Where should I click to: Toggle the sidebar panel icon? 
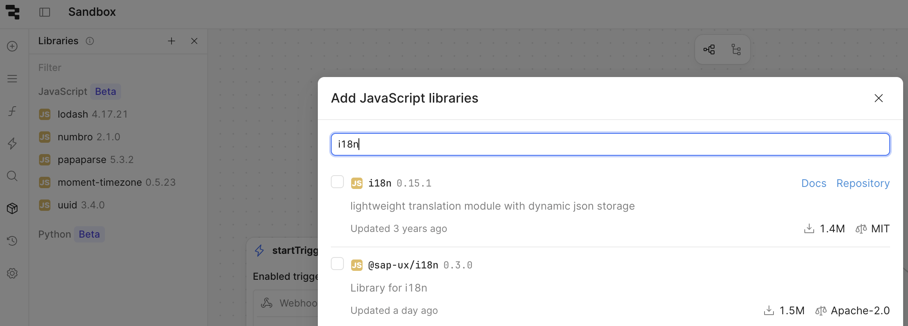45,12
